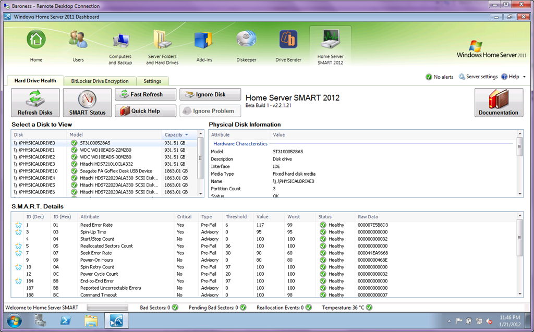Viewport: 534px width, 332px height.
Task: Switch to Hard Drive Health tab
Action: tap(35, 81)
